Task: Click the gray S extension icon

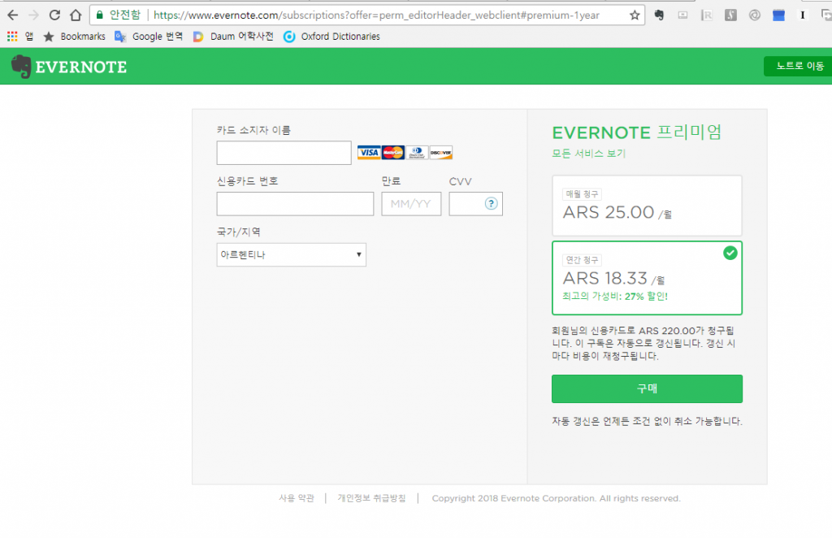Action: pyautogui.click(x=730, y=15)
